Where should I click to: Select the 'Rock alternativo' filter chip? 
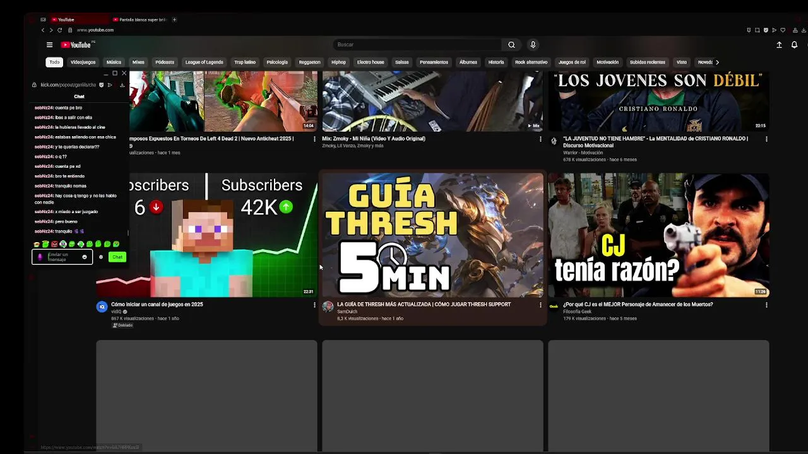531,62
